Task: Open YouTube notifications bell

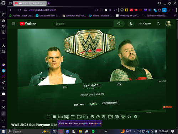Action: coord(158,24)
